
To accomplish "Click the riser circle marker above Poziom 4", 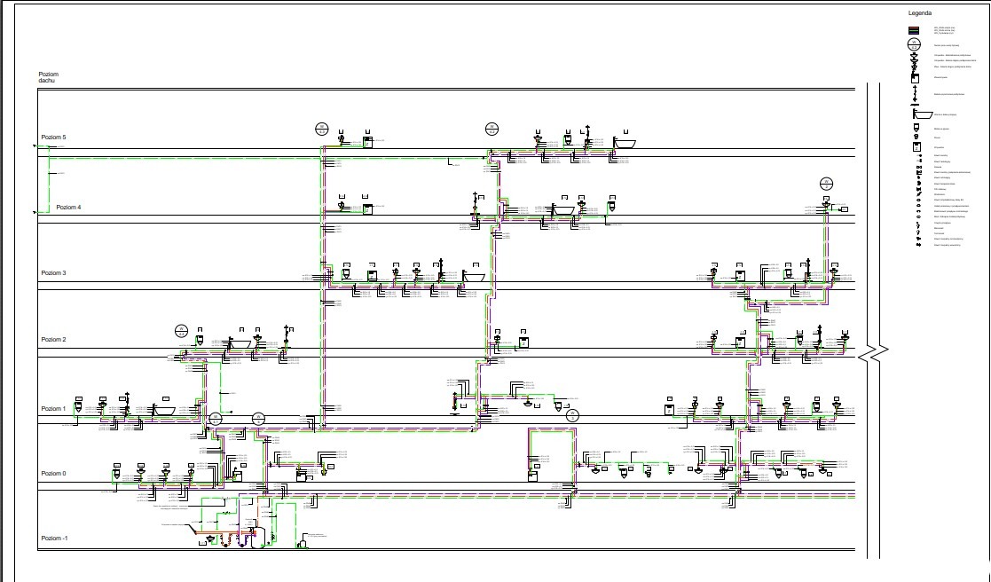I will pos(826,183).
